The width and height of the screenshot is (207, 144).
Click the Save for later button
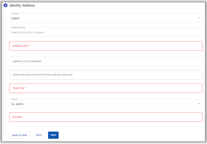point(20,135)
